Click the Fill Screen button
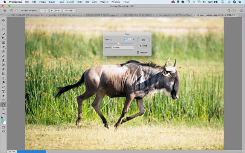The image size is (245, 153). point(69,11)
